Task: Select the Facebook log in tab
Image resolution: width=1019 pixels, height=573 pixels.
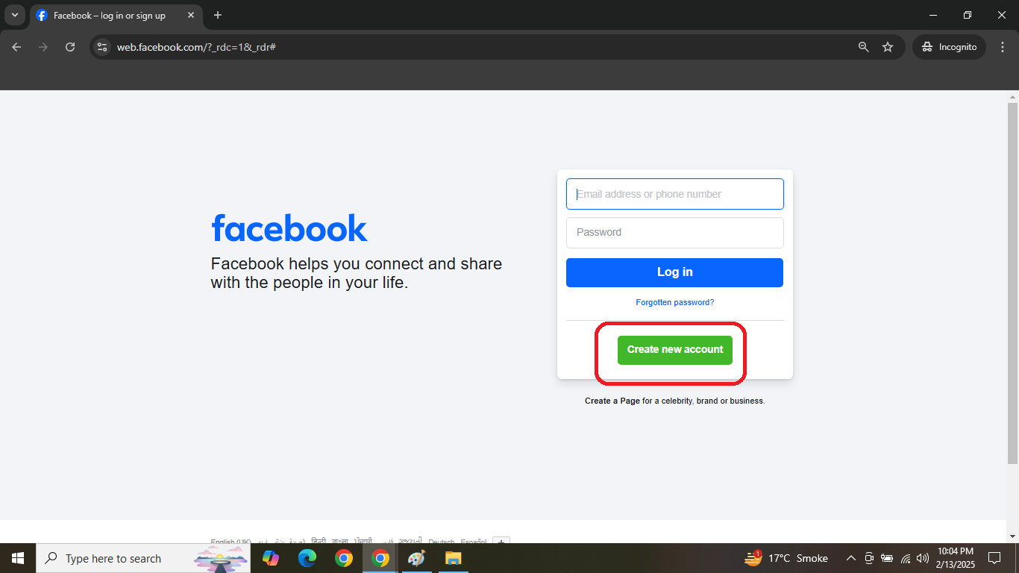Action: tap(104, 15)
